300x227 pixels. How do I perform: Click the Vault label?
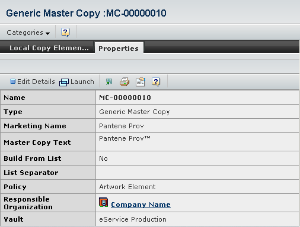coord(14,219)
